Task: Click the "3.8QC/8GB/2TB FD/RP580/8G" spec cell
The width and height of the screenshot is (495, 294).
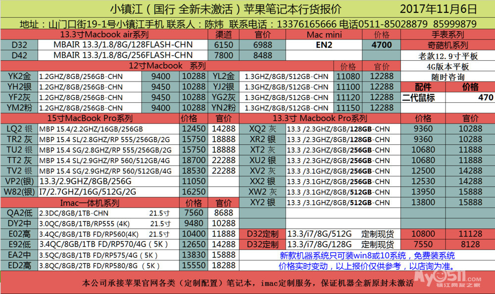Action: (108, 266)
